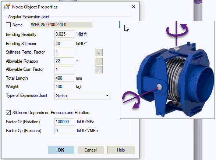216x160 pixels.
Task: Click the L button beside Stiffness Temp. Factor
Action: pos(99,52)
